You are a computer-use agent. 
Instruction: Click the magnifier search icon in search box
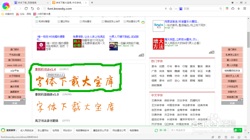[220, 9]
